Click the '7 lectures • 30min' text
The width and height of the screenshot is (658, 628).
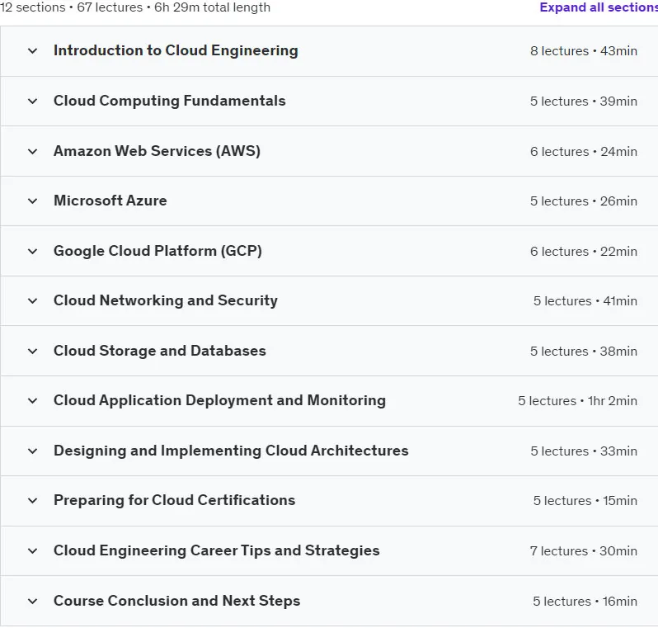pos(584,550)
